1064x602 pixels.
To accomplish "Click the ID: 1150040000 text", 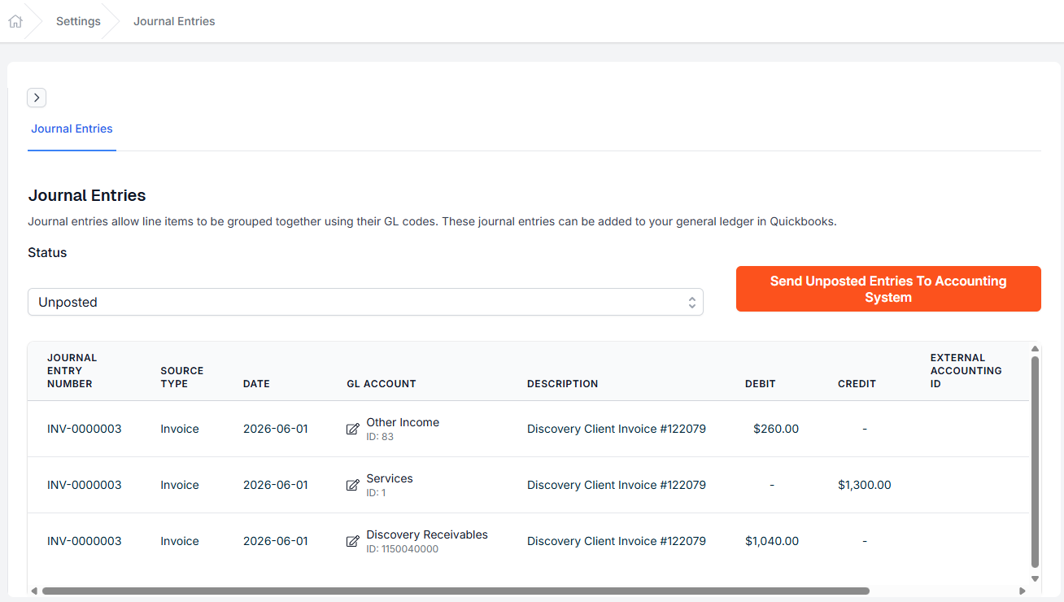I will (403, 549).
